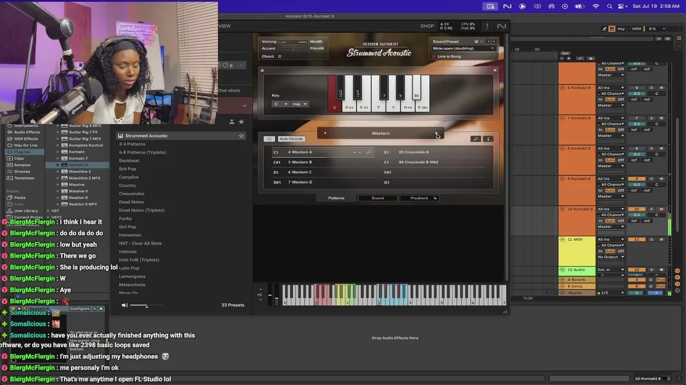Expand the VST folder
The width and height of the screenshot is (686, 385).
pyautogui.click(x=48, y=211)
